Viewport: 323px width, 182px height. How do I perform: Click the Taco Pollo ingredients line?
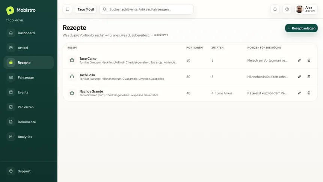[122, 79]
